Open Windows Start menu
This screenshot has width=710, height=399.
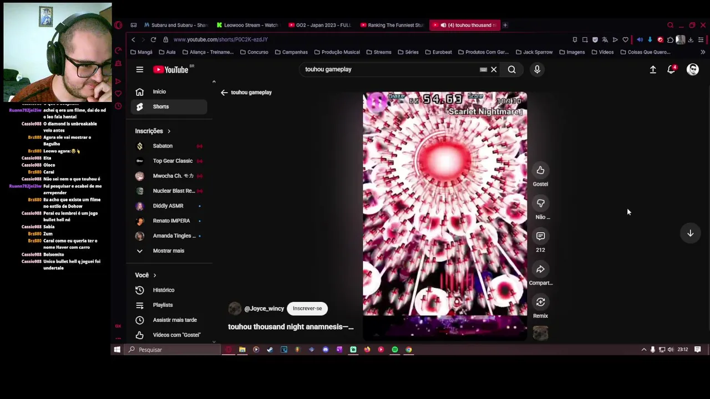pyautogui.click(x=117, y=350)
